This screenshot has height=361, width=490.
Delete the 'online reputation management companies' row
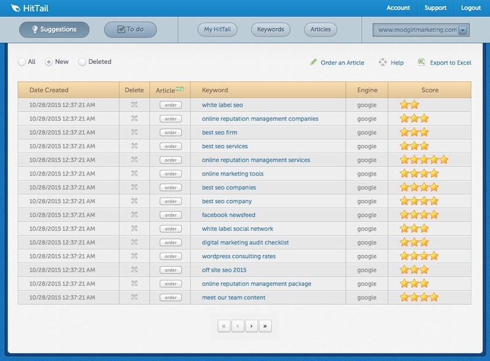(134, 118)
